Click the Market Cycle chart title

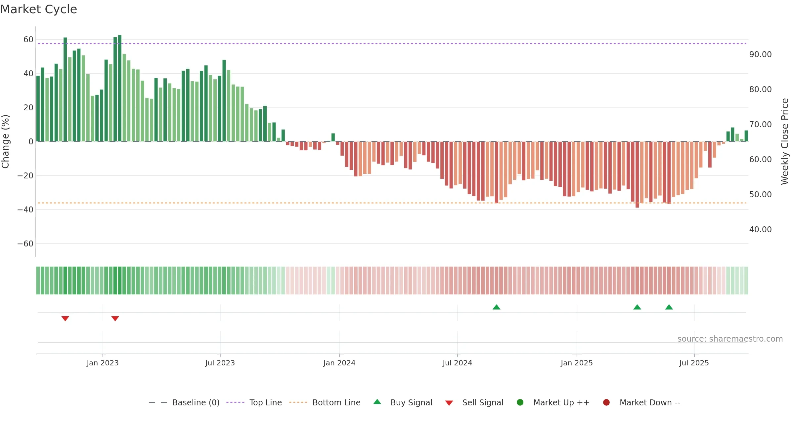(x=39, y=9)
